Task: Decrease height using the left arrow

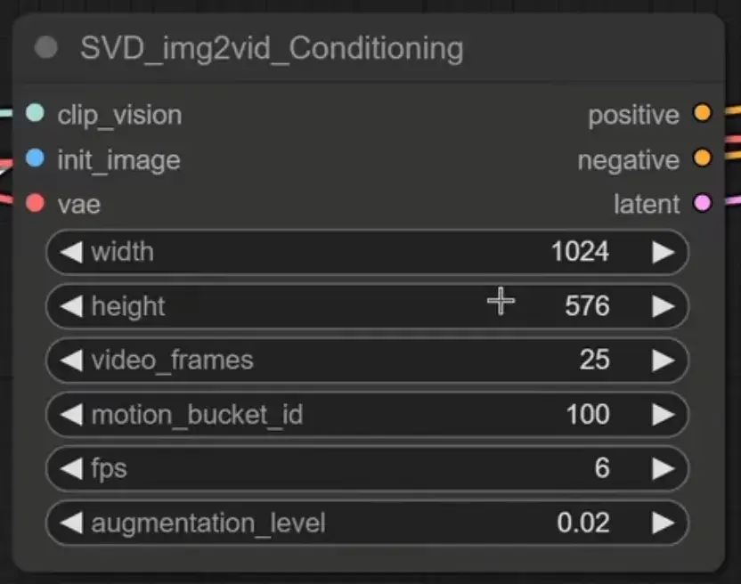Action: pyautogui.click(x=71, y=306)
